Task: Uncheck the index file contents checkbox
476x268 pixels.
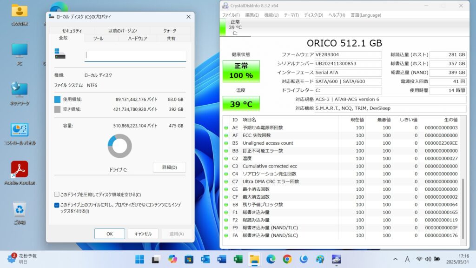Action: coord(57,205)
